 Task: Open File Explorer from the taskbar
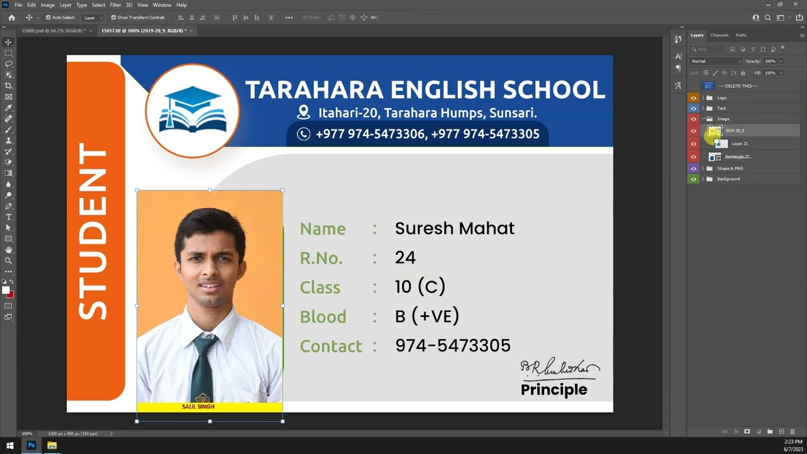pos(52,445)
